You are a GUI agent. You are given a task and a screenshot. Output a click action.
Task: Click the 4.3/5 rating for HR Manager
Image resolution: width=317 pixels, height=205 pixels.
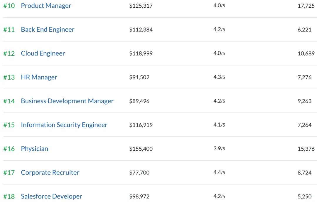pyautogui.click(x=219, y=77)
